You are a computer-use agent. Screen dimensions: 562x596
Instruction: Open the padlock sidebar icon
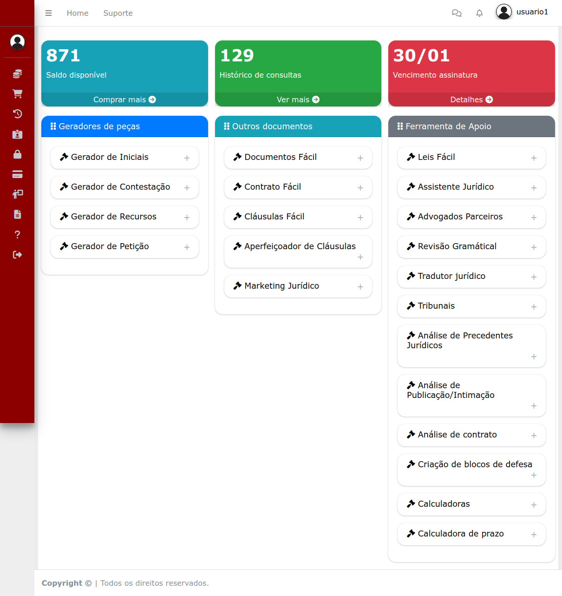tap(17, 154)
